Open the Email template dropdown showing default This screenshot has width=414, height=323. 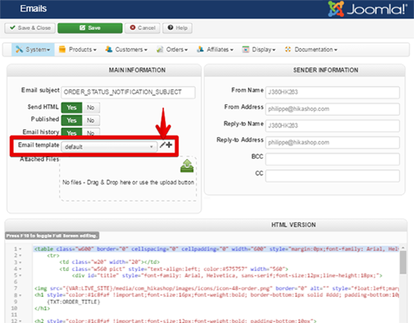109,147
